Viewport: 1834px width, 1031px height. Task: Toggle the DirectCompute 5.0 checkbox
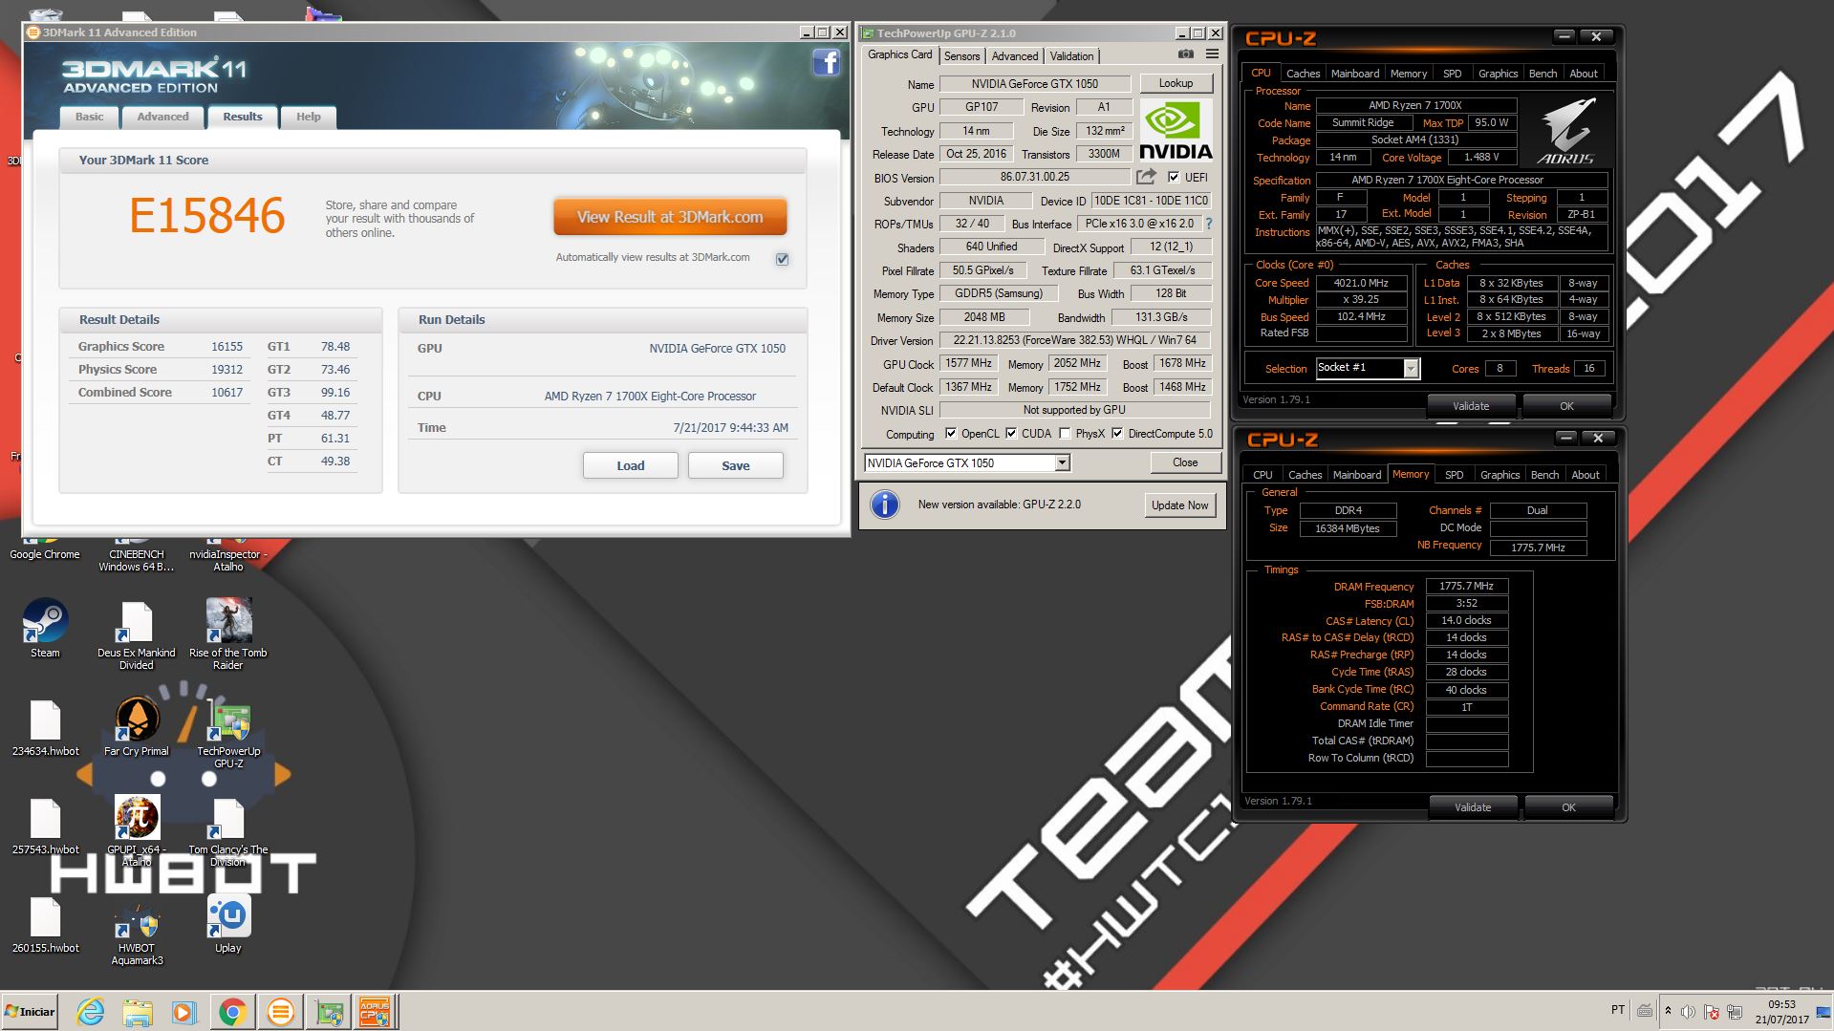[1117, 433]
